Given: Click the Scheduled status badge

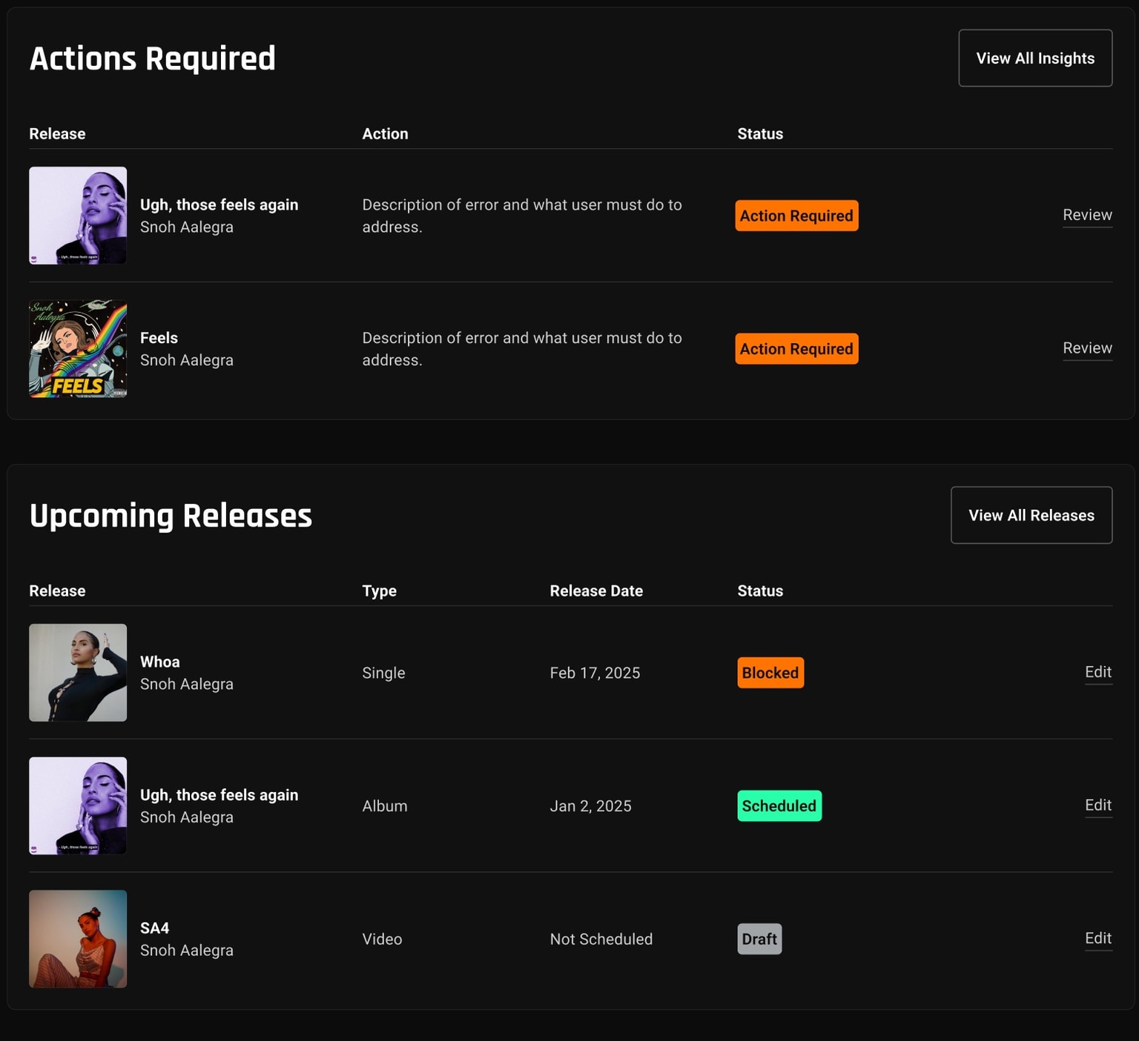Looking at the screenshot, I should click(x=779, y=806).
